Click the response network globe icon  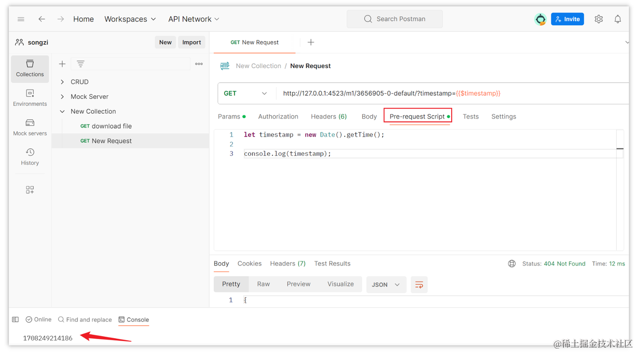click(512, 264)
